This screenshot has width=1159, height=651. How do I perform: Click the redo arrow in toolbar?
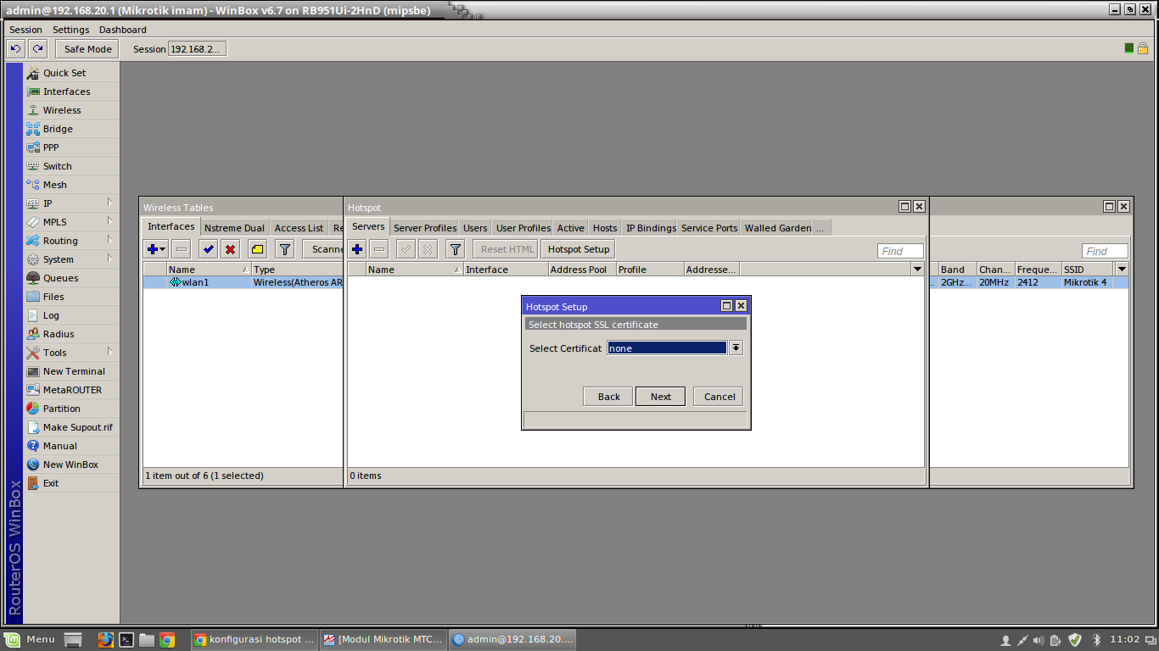pyautogui.click(x=37, y=49)
